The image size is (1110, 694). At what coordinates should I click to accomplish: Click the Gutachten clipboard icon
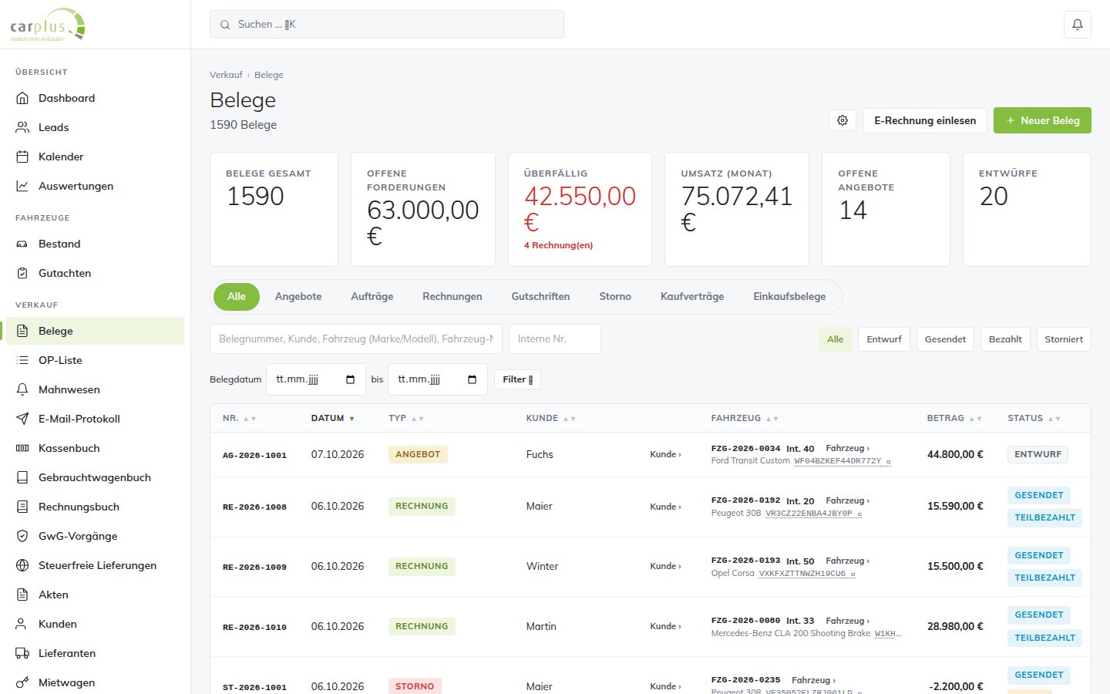pos(22,273)
